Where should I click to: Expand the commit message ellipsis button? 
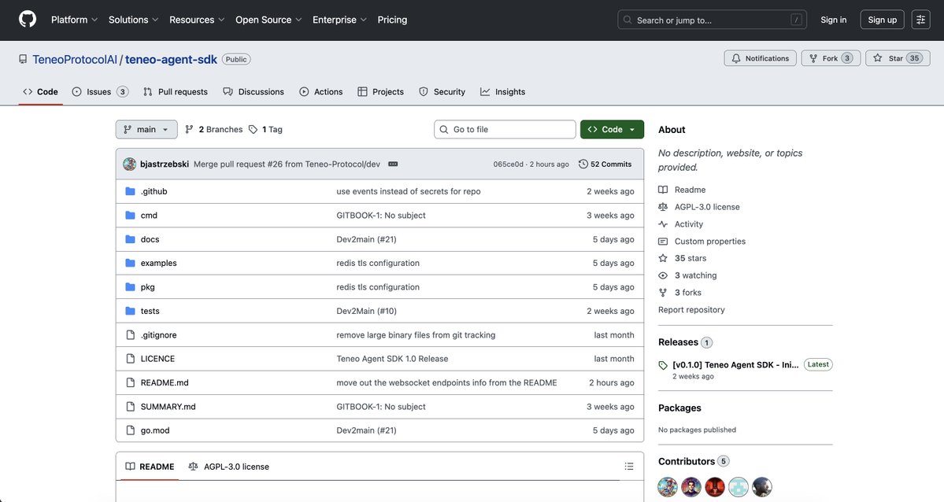coord(393,164)
